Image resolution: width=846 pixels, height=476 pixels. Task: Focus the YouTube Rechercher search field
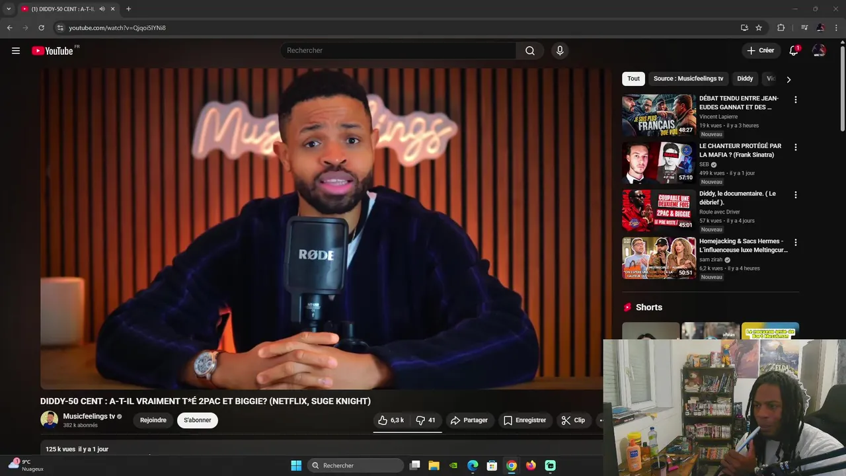tap(398, 51)
